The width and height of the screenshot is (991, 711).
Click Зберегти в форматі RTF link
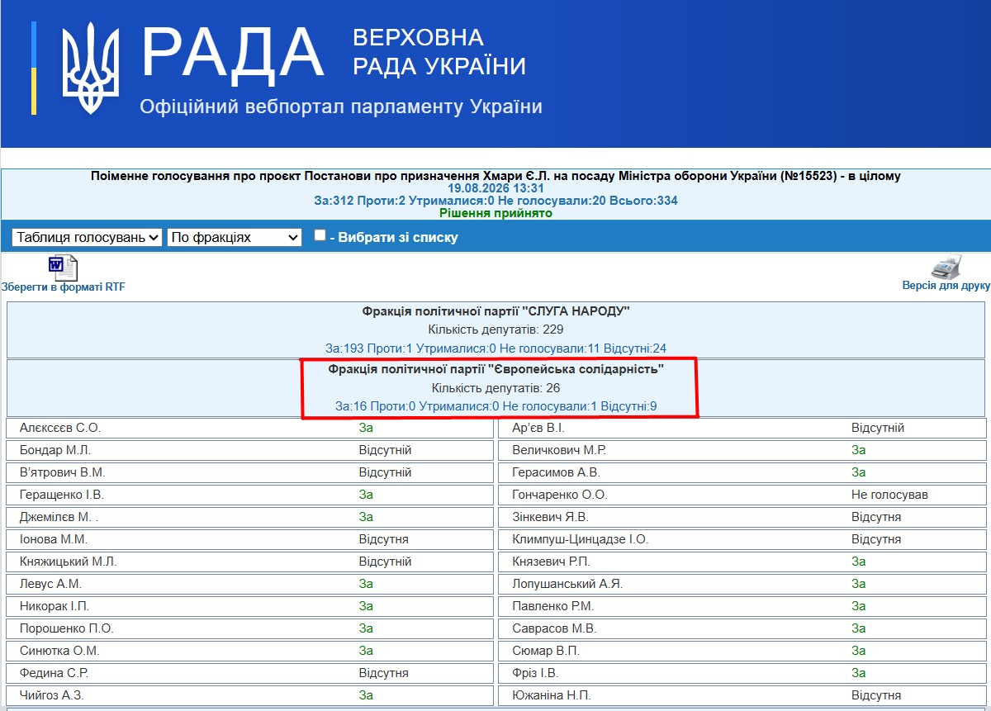point(64,287)
